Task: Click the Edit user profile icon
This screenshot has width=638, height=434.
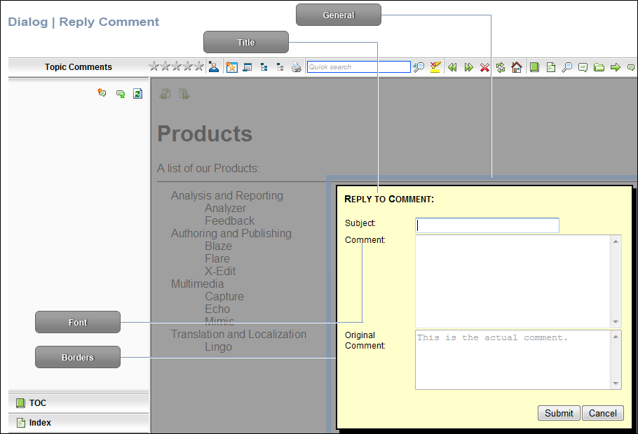Action: (x=213, y=66)
